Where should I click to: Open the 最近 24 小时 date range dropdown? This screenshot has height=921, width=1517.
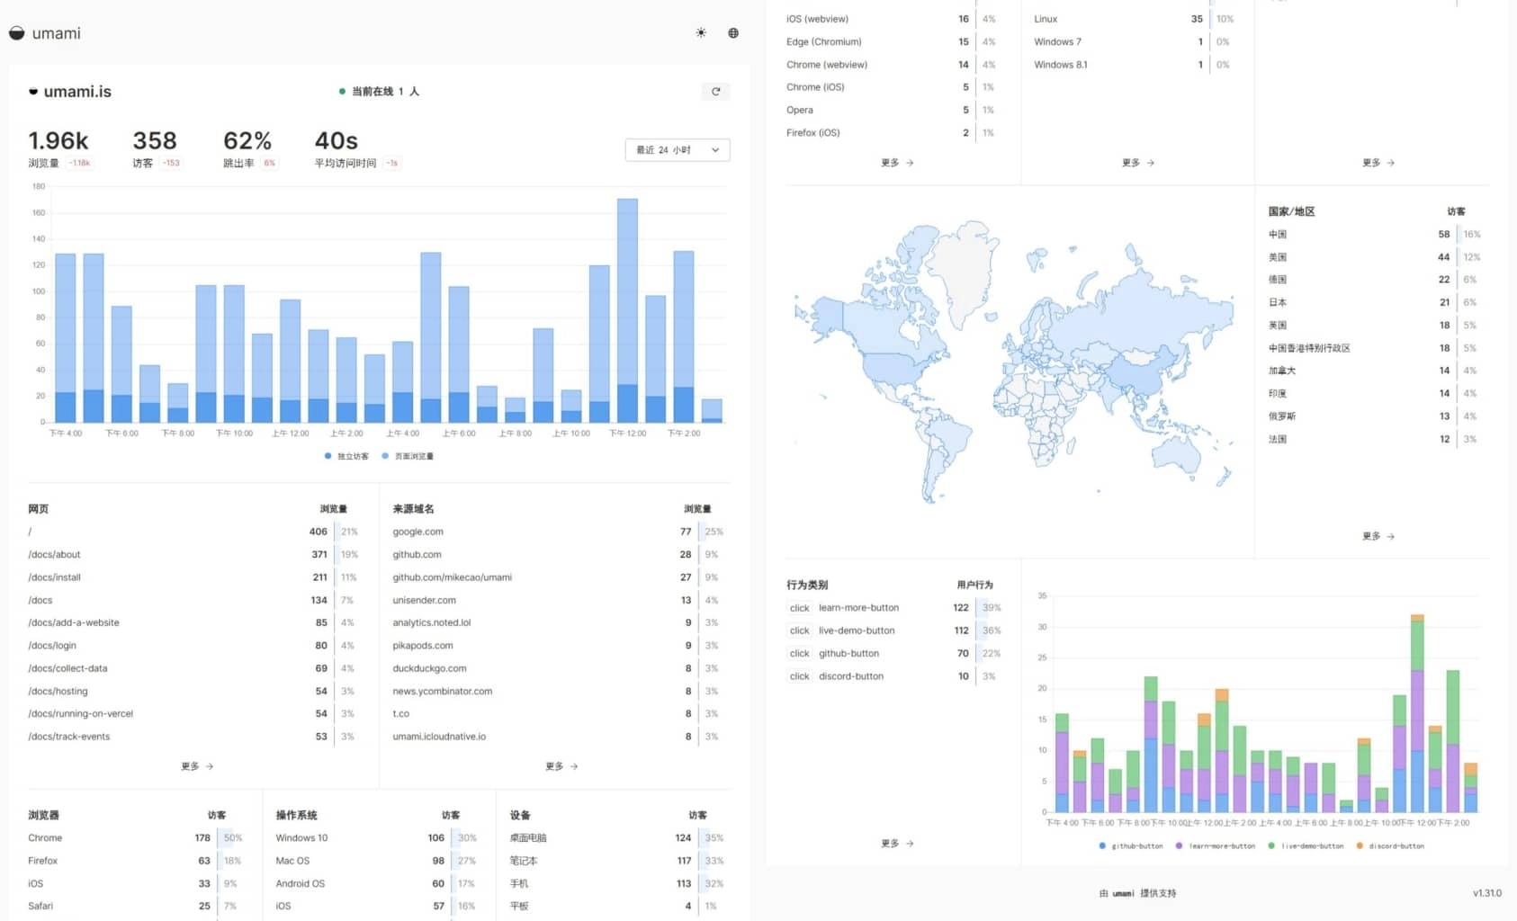coord(678,150)
